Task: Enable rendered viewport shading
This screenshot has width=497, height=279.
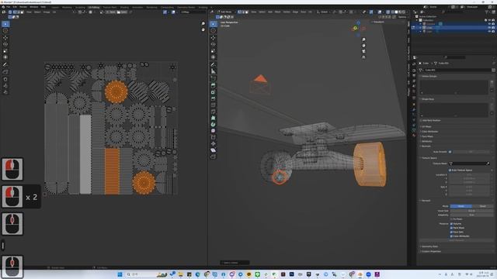Action: [x=404, y=12]
